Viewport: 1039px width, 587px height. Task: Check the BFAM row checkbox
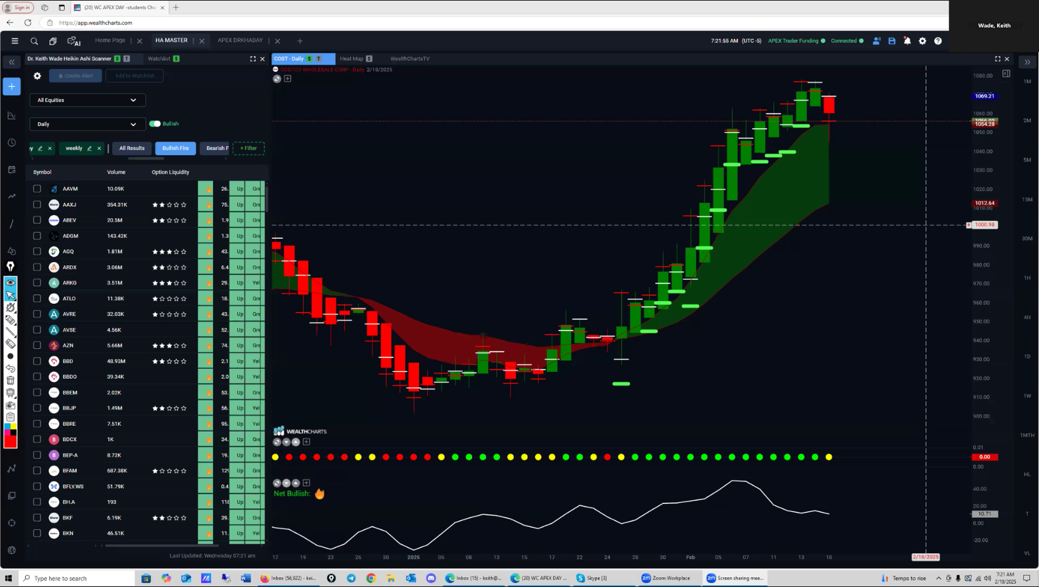point(37,471)
